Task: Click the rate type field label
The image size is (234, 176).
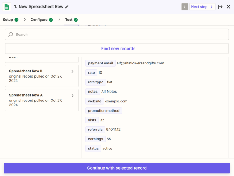Action: 96,82
